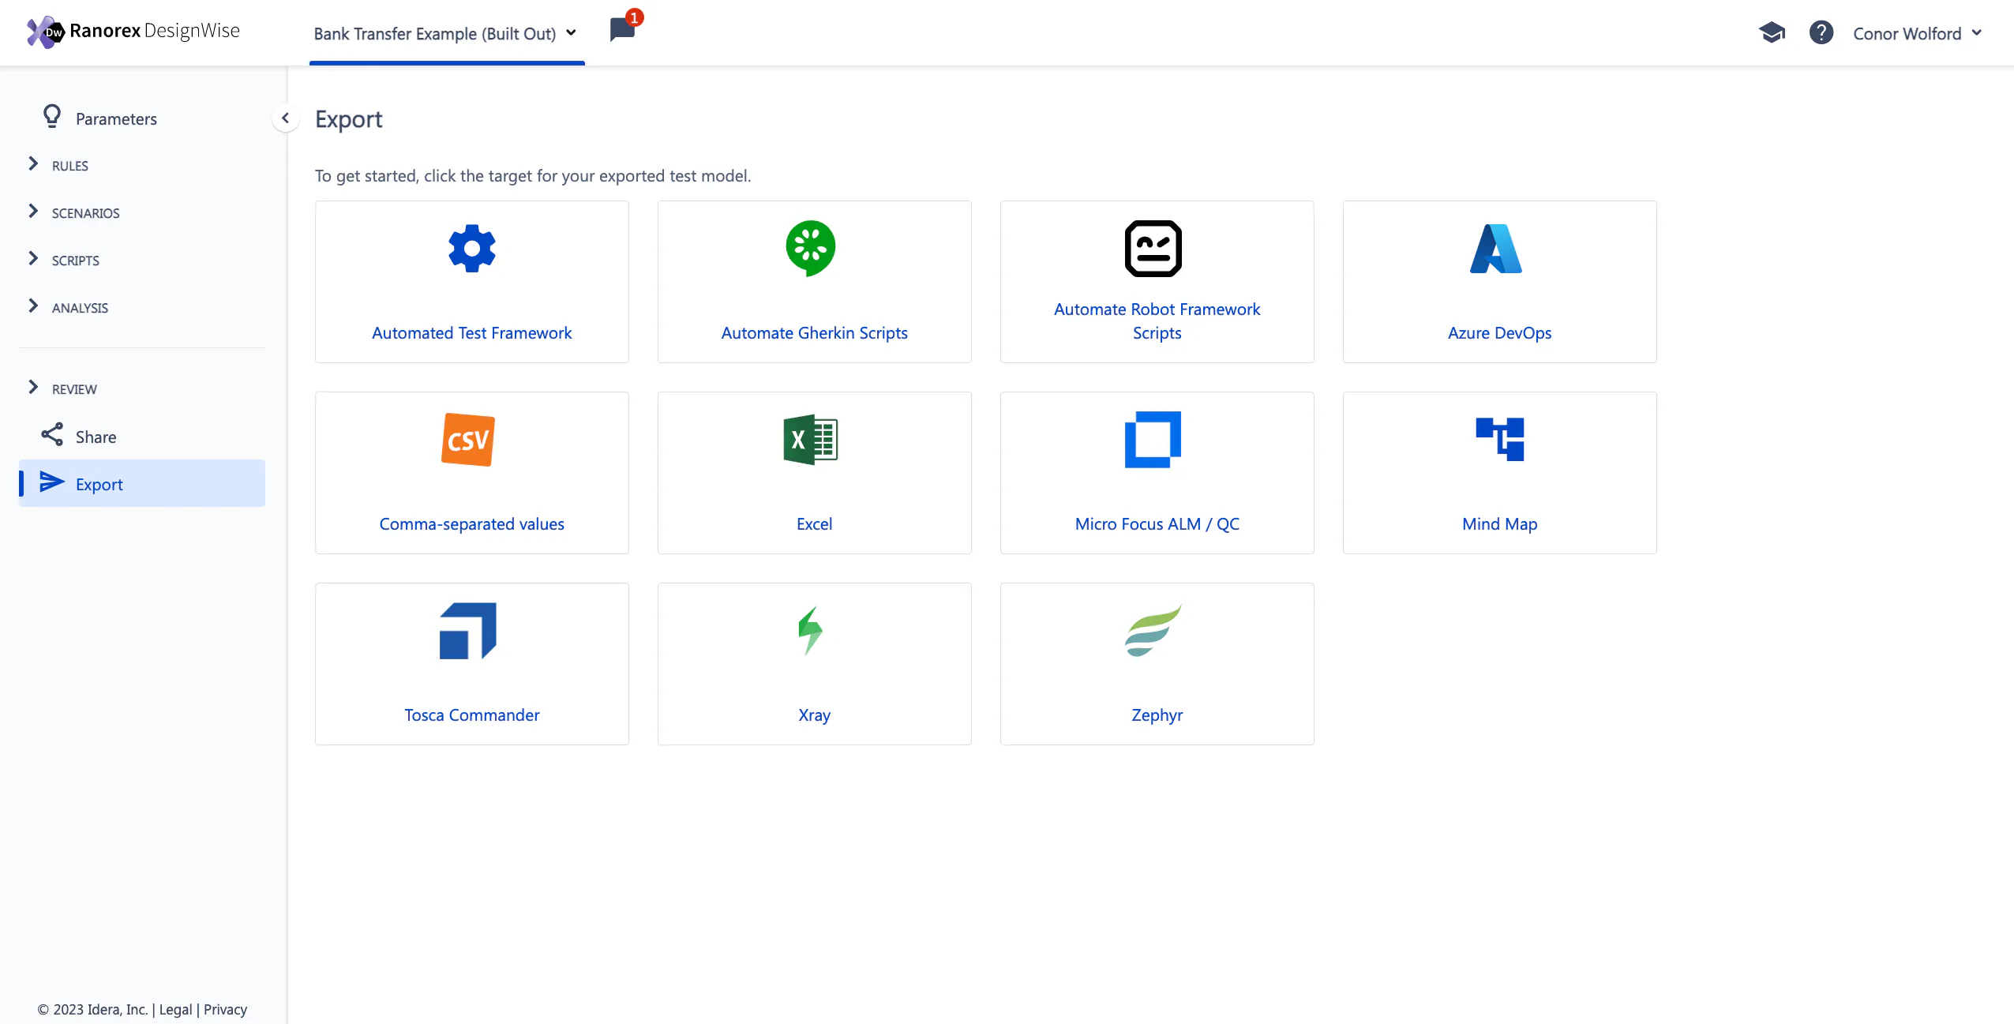Click the Robot Framework face icon
Viewport: 2014px width, 1024px height.
pyautogui.click(x=1153, y=249)
